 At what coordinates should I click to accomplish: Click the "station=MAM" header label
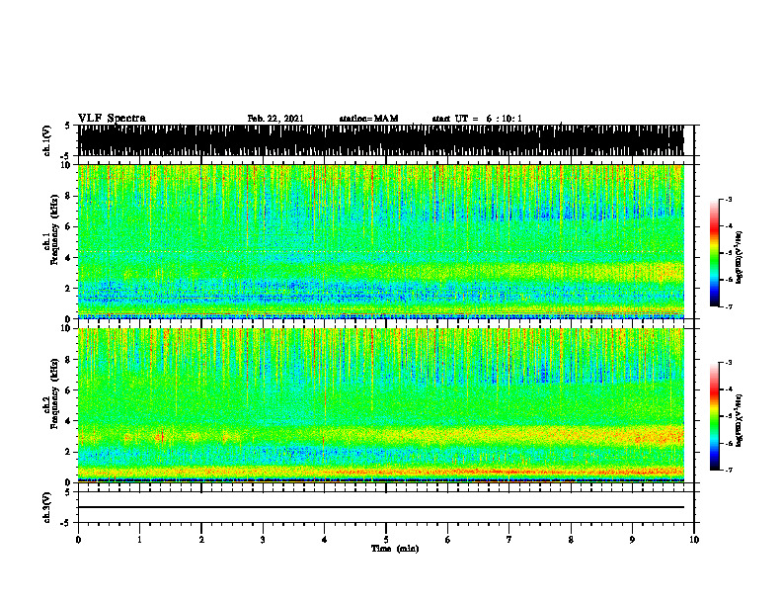[369, 119]
